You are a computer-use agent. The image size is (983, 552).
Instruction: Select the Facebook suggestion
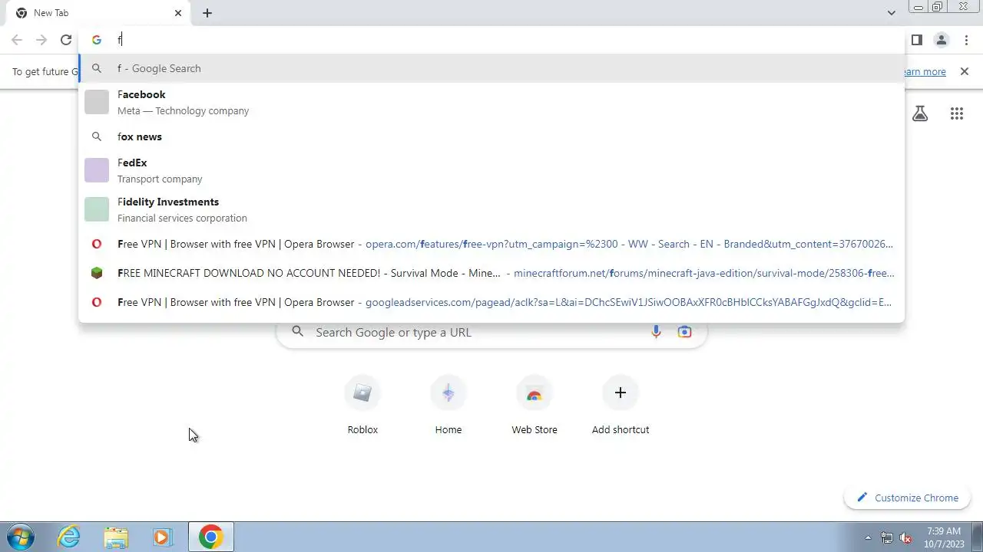tap(491, 102)
